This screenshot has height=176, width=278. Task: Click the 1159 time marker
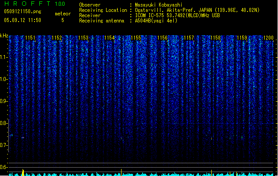click(242, 38)
